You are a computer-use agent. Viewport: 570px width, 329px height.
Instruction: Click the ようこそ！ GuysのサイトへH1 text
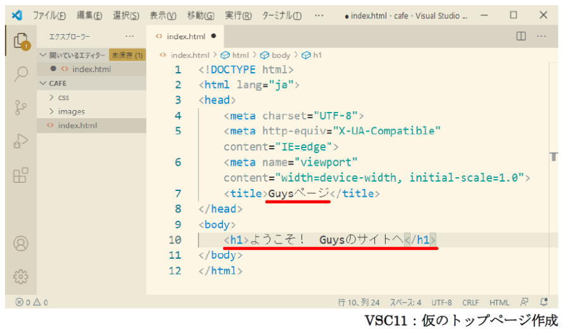click(x=327, y=240)
